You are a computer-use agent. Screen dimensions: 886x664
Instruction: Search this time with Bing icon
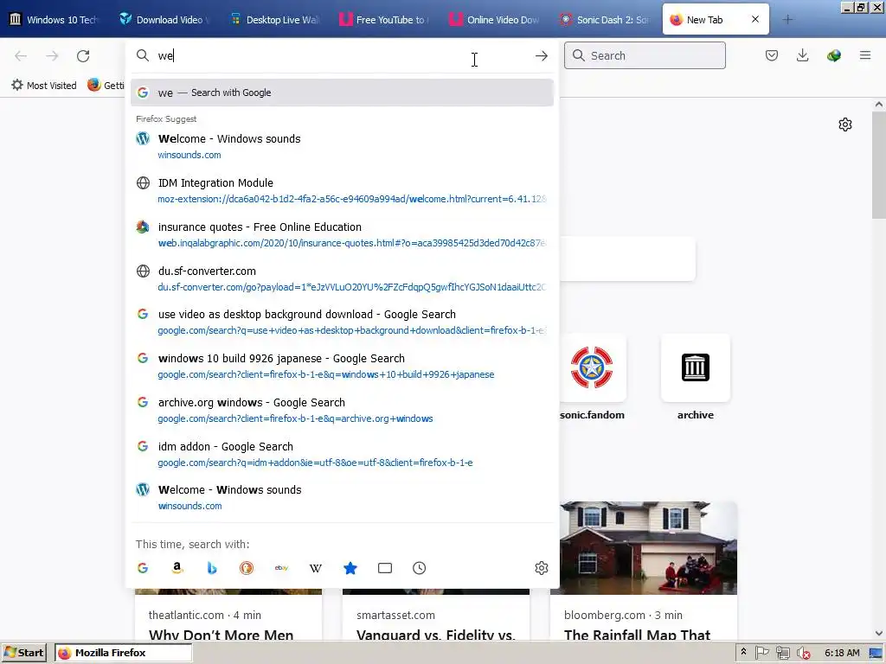click(x=212, y=568)
